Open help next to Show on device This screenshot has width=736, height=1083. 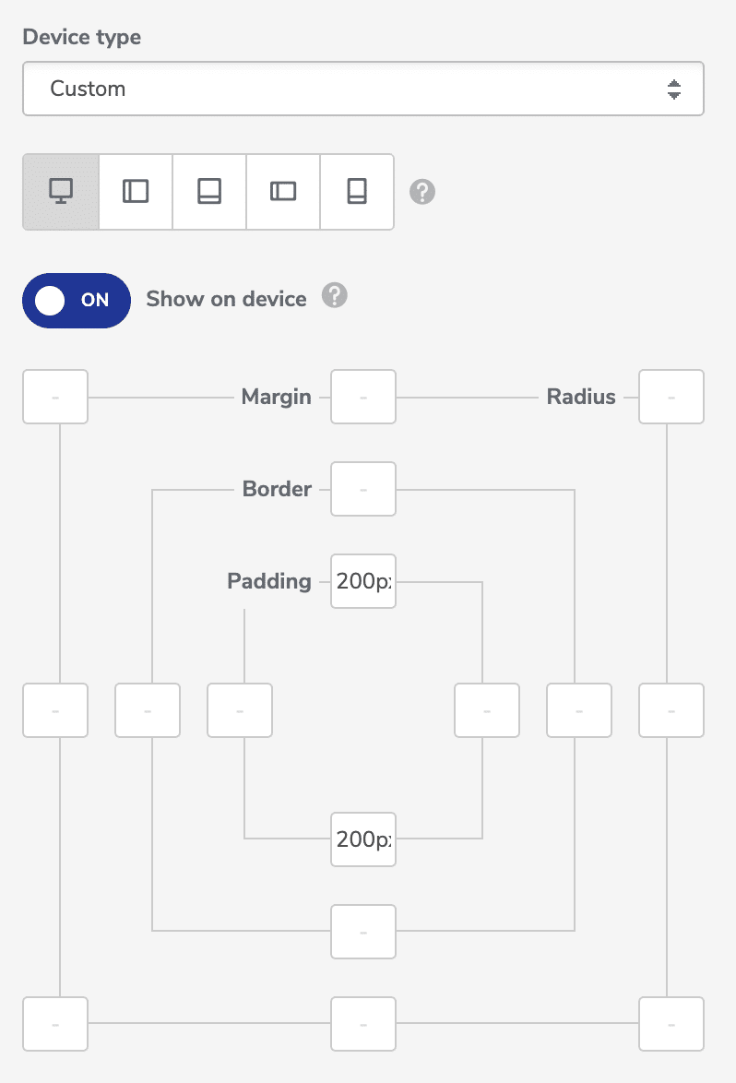335,296
